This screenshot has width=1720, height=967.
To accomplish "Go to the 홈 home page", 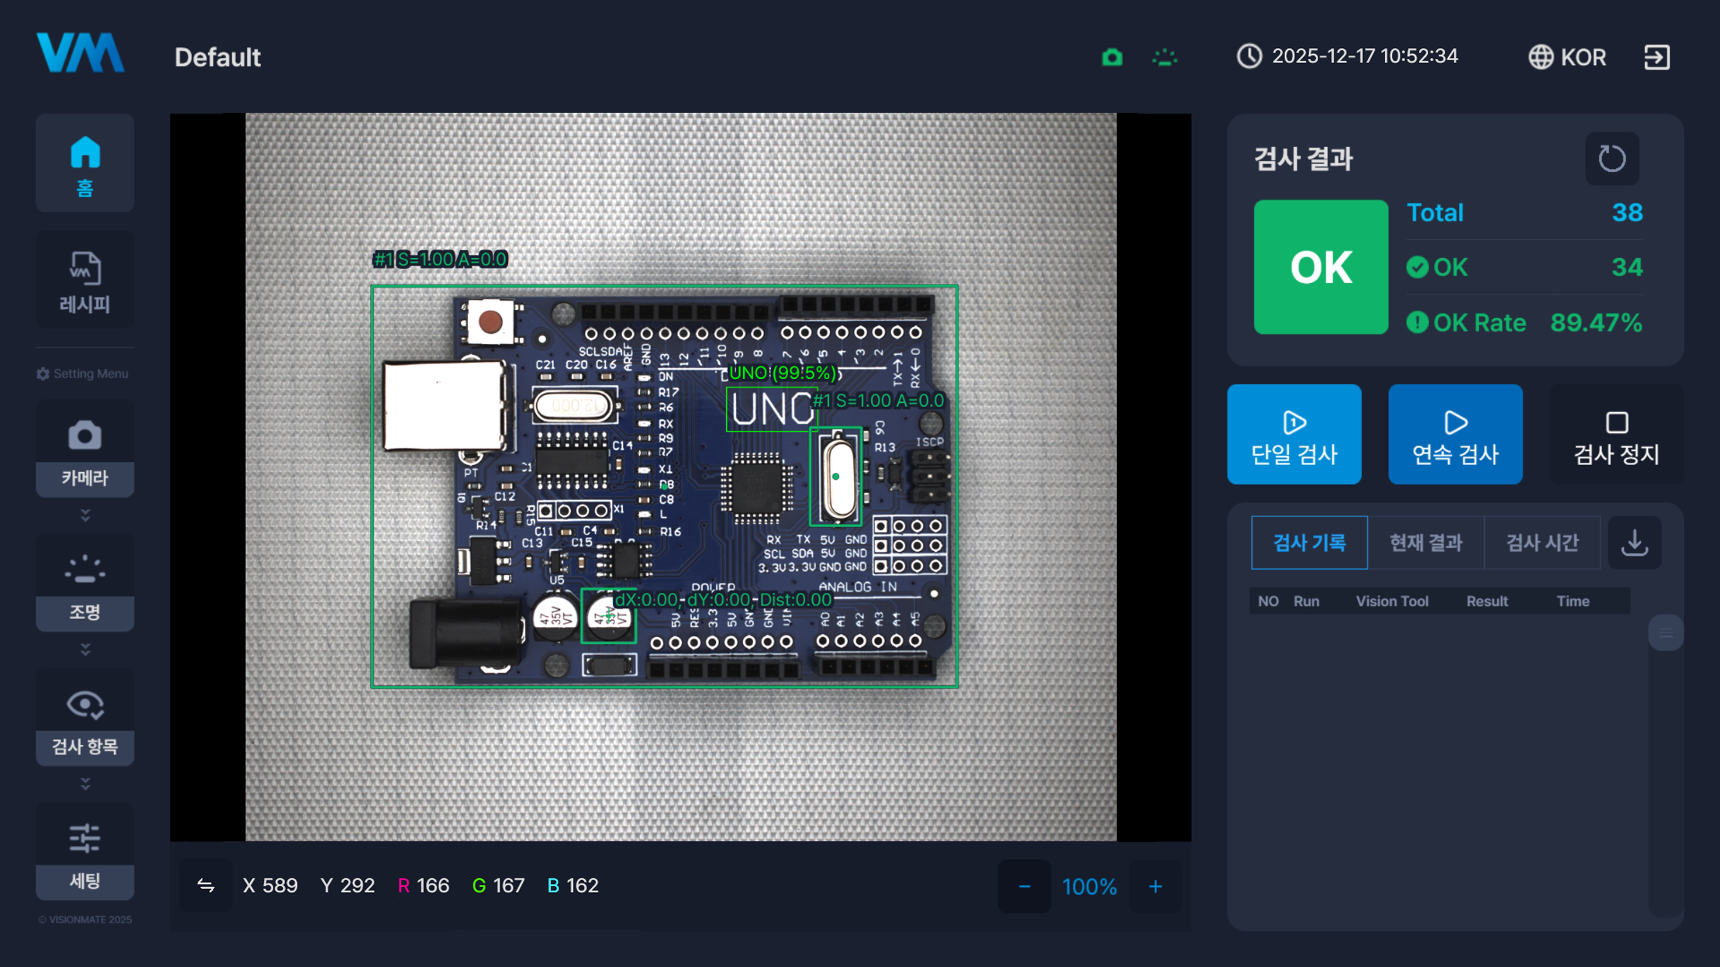I will (x=85, y=163).
